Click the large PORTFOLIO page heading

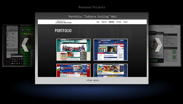pos(63,31)
